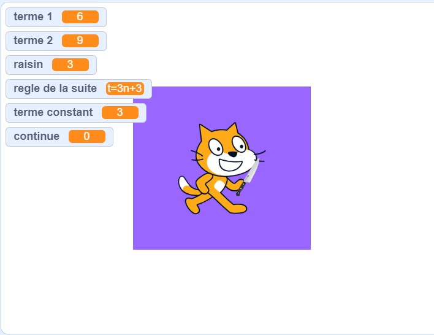434x335 pixels.
Task: Click the orange value 9 of terme 2
Action: coord(80,40)
